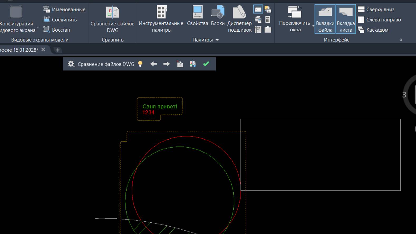Toggle Вкладки файла button
Screen dimensions: 416x234
coord(325,19)
